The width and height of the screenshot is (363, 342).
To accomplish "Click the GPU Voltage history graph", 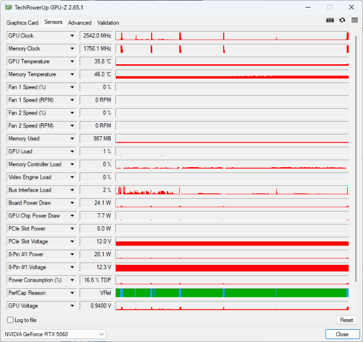I will [x=232, y=306].
